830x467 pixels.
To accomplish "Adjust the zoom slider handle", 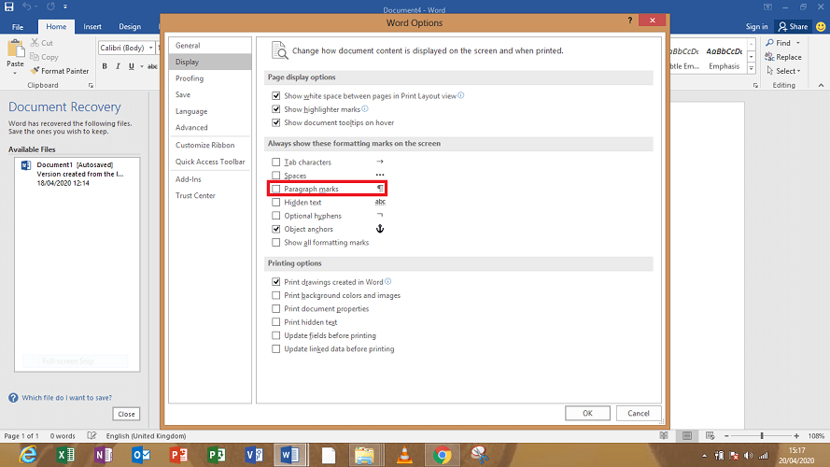I will [762, 436].
